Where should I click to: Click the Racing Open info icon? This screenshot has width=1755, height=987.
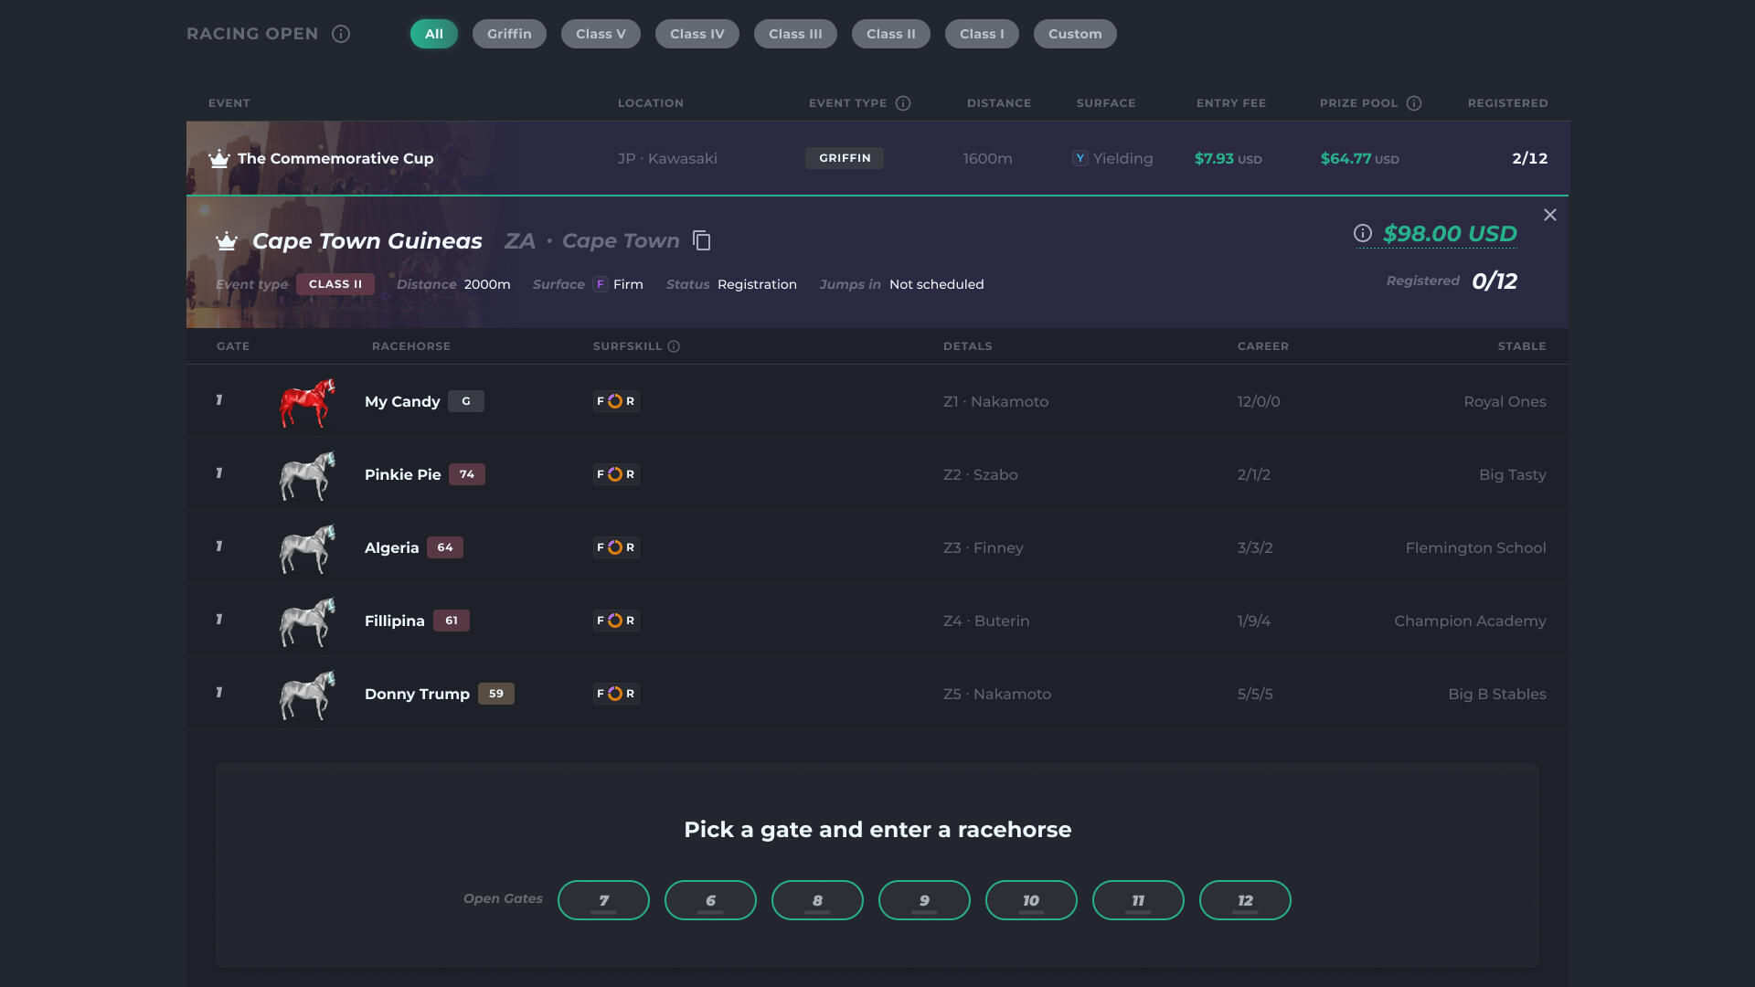point(341,34)
